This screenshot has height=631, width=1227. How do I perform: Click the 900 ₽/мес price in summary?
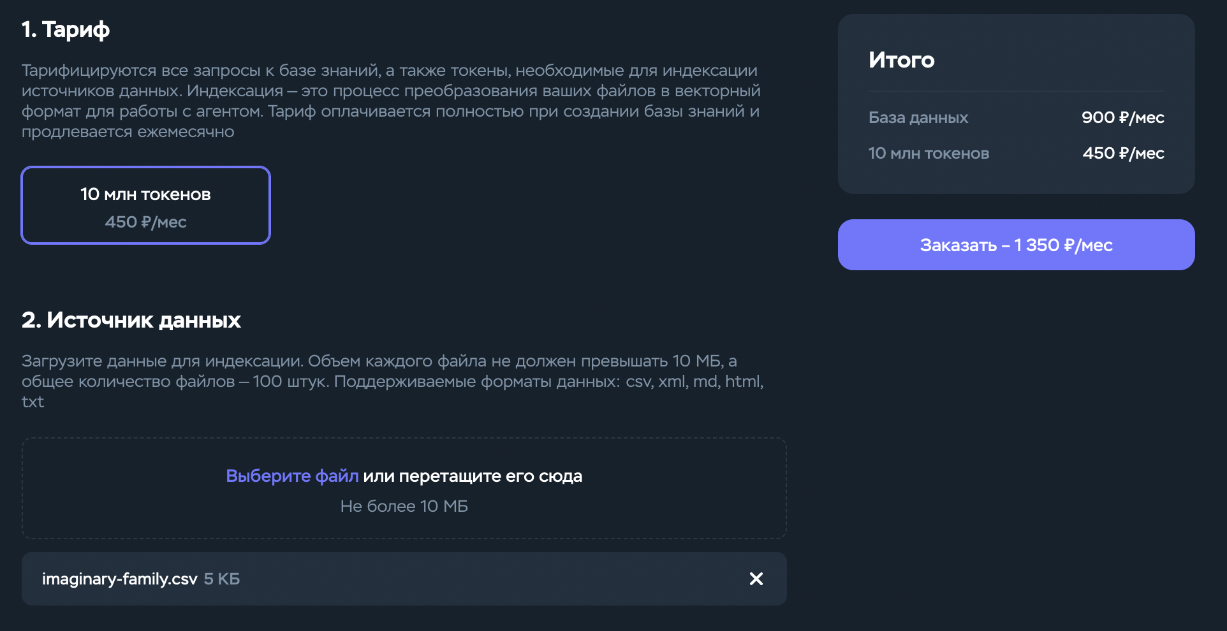pos(1122,117)
